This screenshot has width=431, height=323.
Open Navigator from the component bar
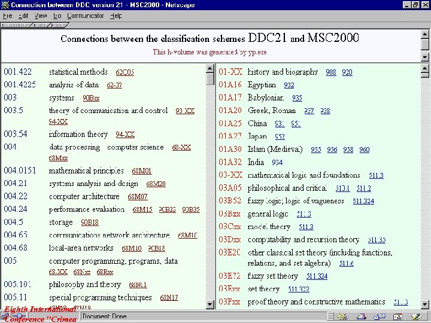(342, 316)
